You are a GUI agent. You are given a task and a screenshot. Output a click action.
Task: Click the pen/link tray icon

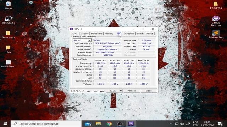[x=188, y=124]
